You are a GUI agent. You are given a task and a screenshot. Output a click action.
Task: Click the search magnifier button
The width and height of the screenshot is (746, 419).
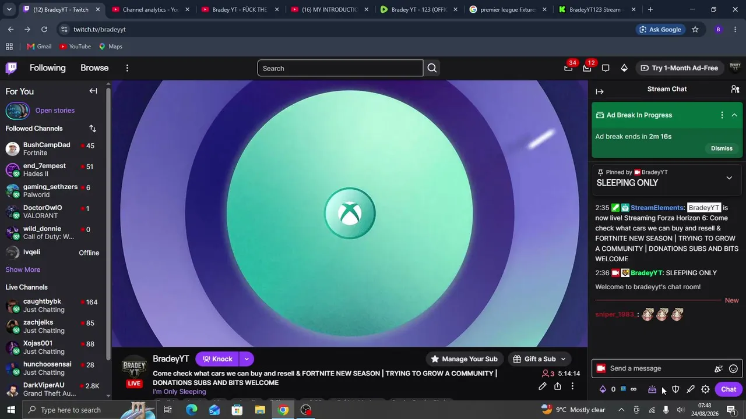point(432,68)
